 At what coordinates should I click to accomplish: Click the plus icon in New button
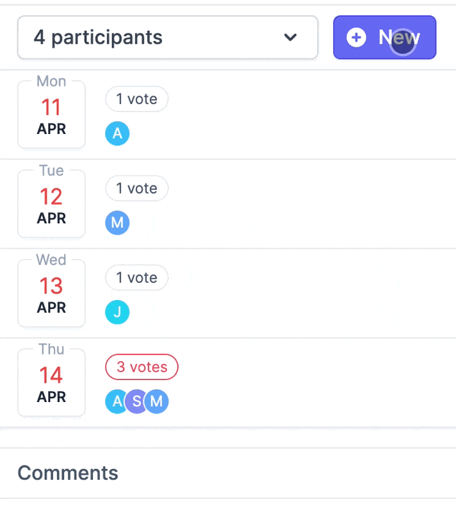click(356, 37)
